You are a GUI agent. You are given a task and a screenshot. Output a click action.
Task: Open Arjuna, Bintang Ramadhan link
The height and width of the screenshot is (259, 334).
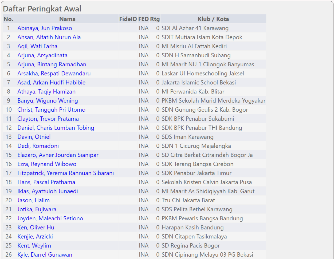coord(52,64)
